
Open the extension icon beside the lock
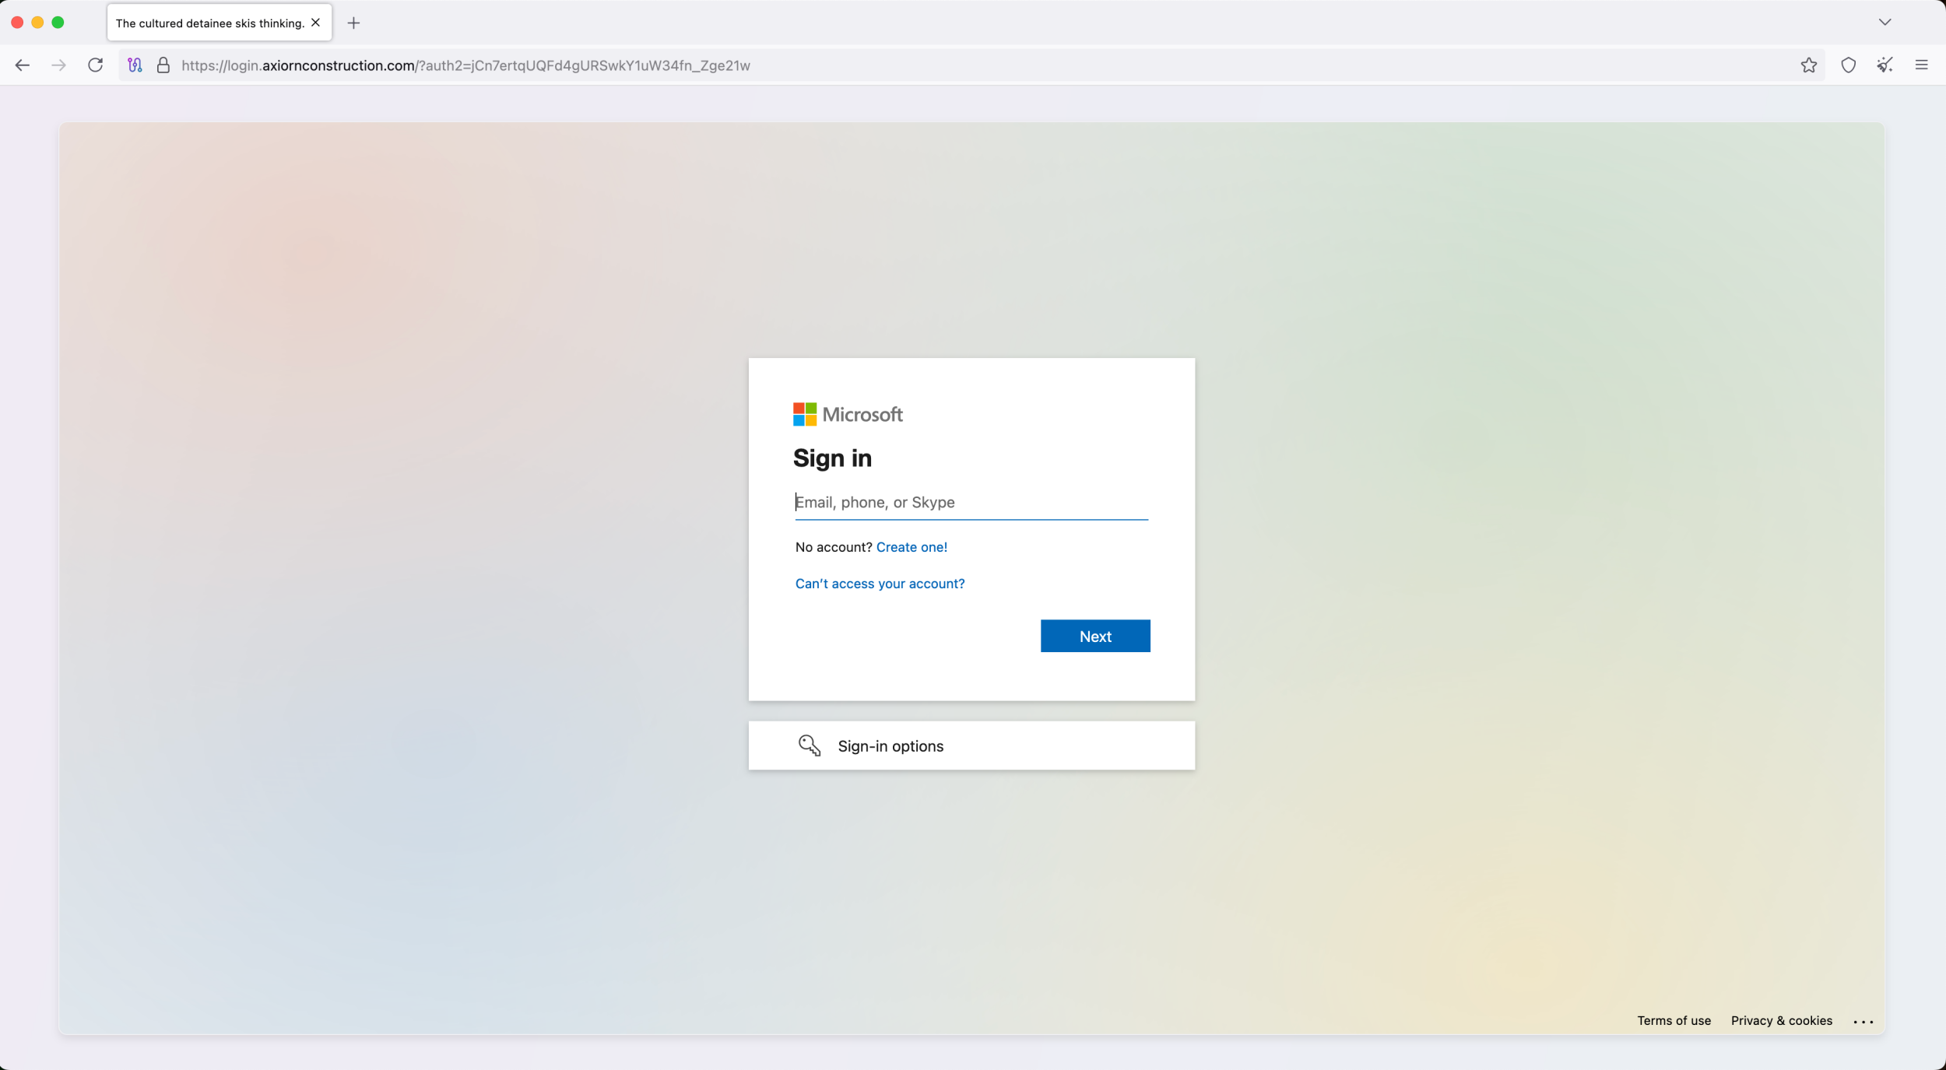pyautogui.click(x=134, y=65)
